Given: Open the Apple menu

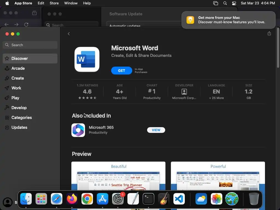Looking at the screenshot, I should [7, 3].
